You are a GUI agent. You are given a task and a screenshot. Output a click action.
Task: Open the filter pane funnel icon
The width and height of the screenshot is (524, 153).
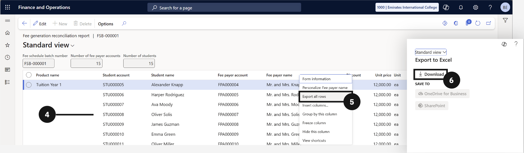click(x=505, y=20)
